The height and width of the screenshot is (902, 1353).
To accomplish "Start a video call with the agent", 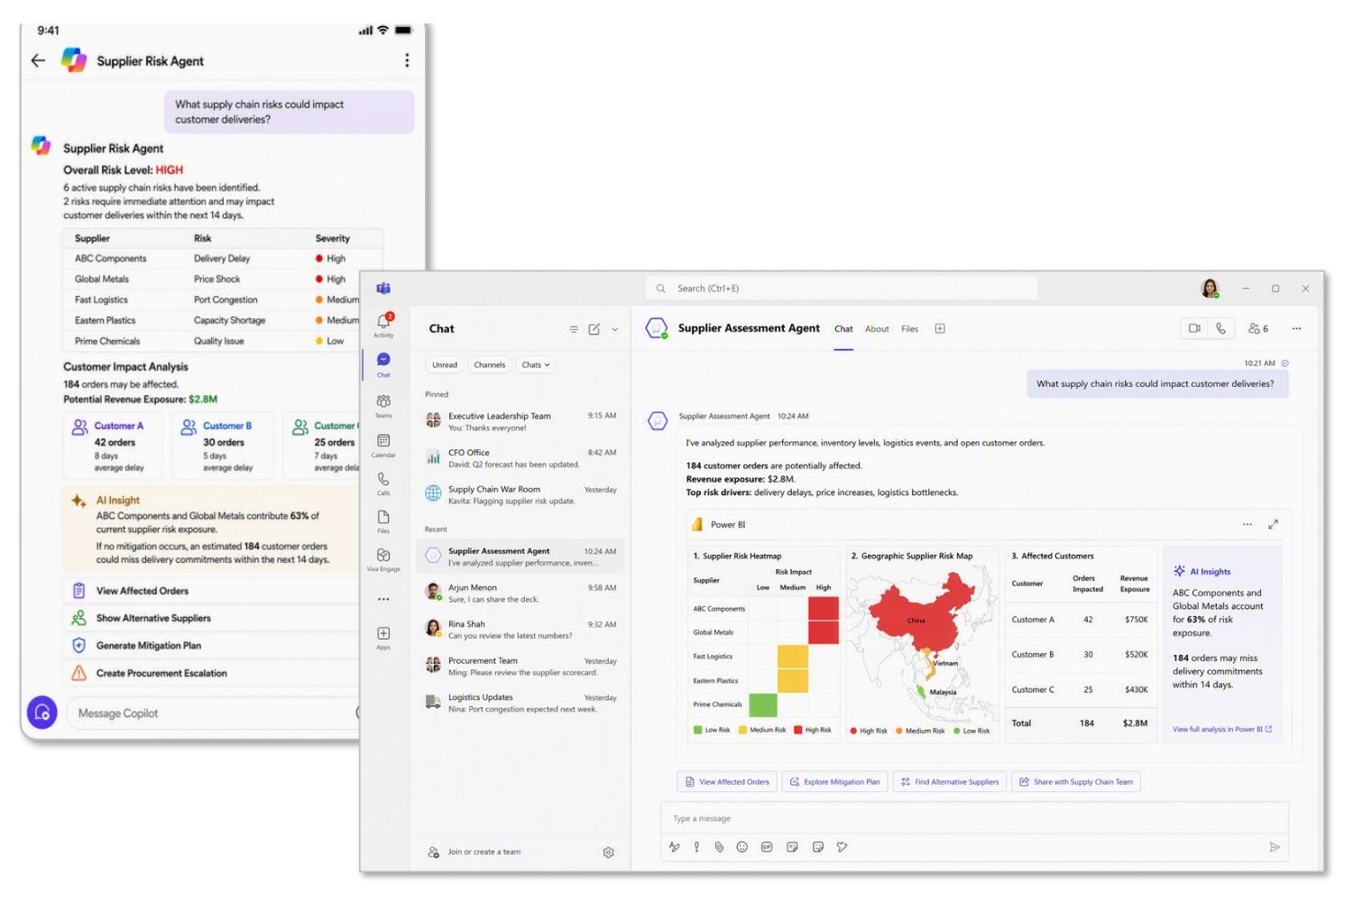I will tap(1194, 328).
